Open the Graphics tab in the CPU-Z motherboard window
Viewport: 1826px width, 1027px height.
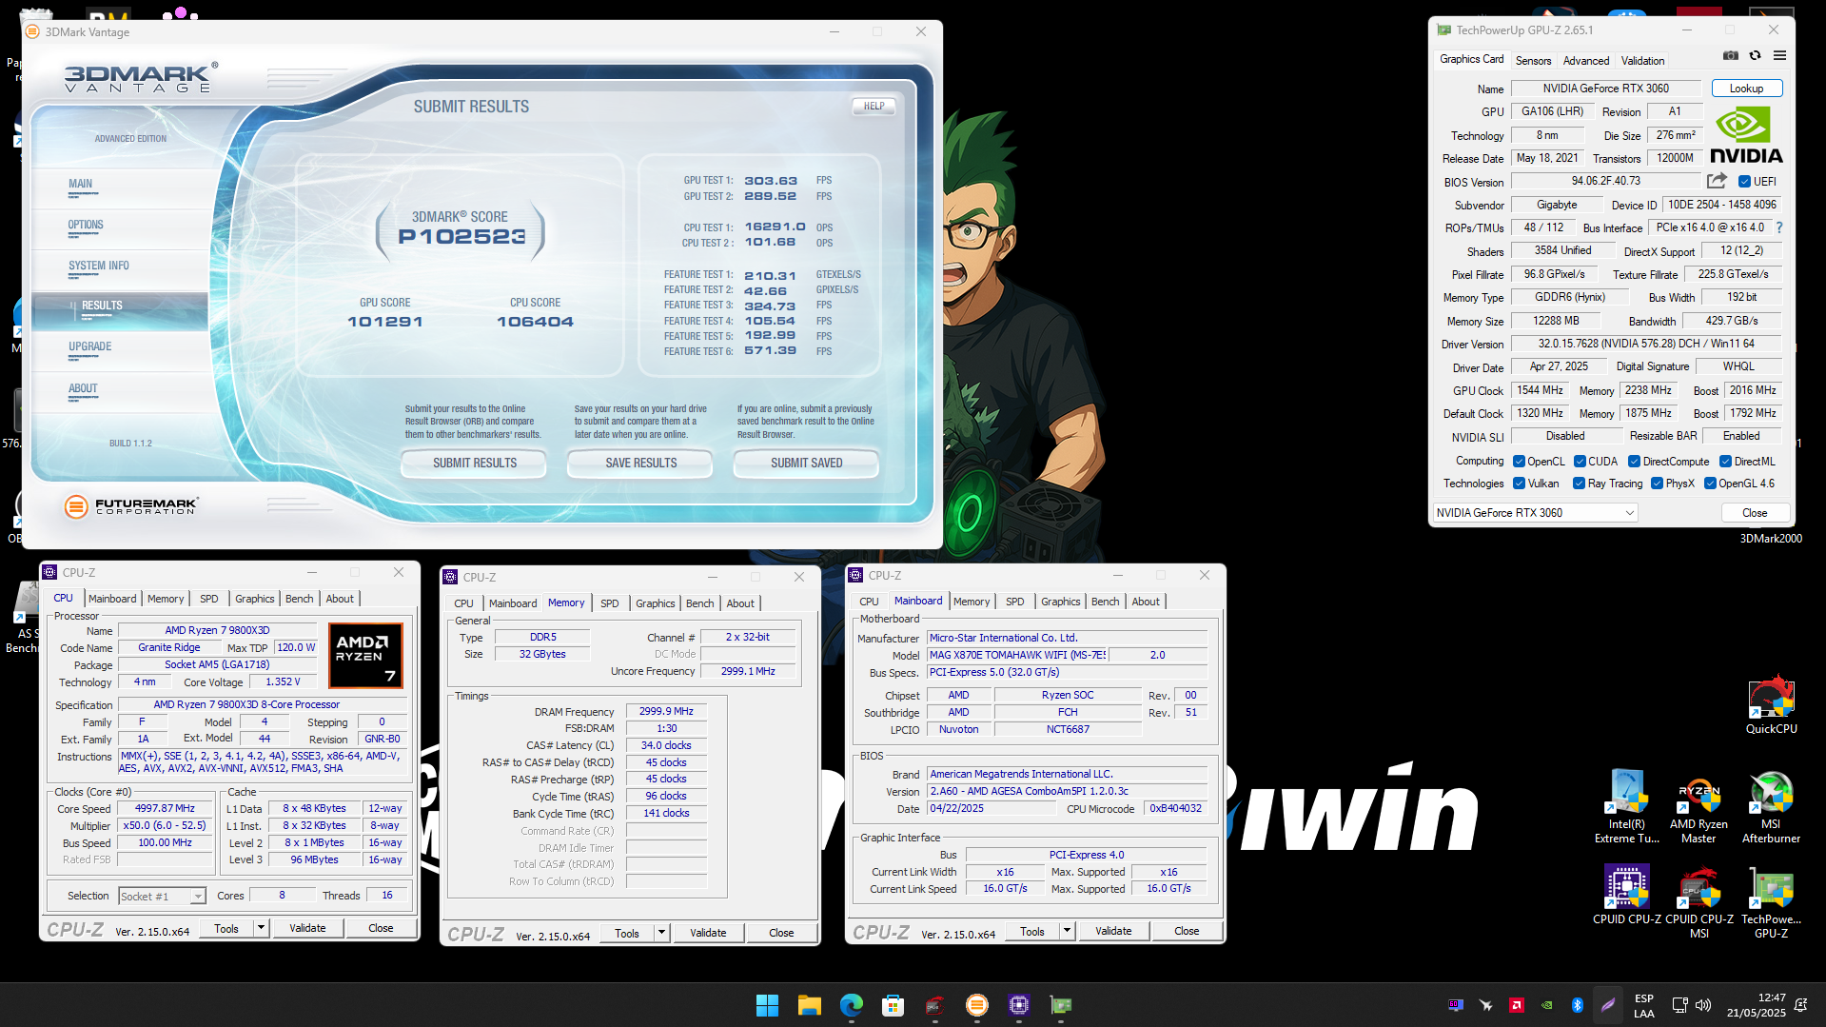[1060, 602]
